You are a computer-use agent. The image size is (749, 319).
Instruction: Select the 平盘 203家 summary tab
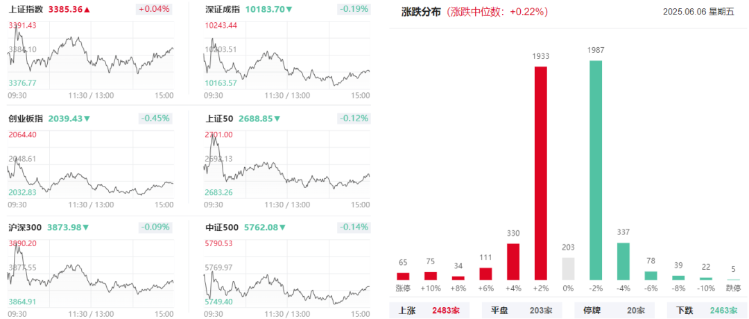click(522, 311)
